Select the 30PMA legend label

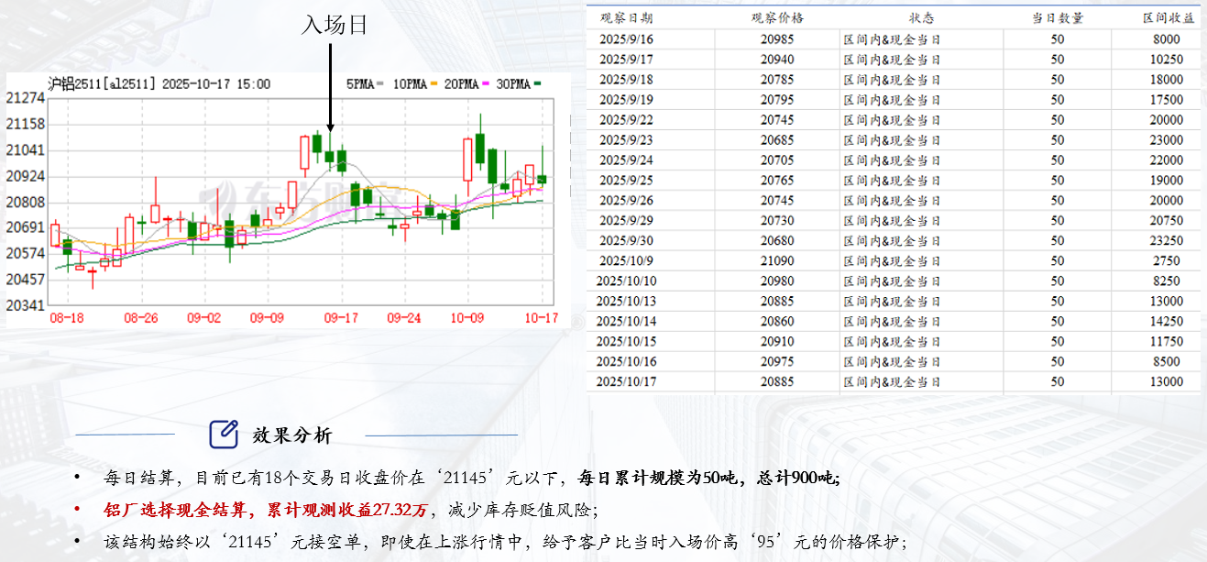point(513,83)
